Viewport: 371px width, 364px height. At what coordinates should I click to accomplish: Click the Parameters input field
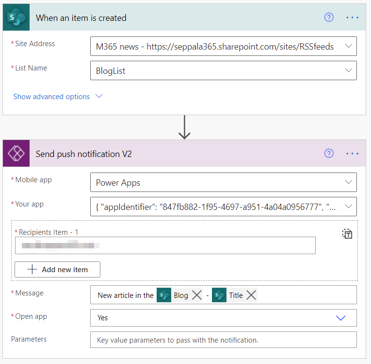point(223,340)
